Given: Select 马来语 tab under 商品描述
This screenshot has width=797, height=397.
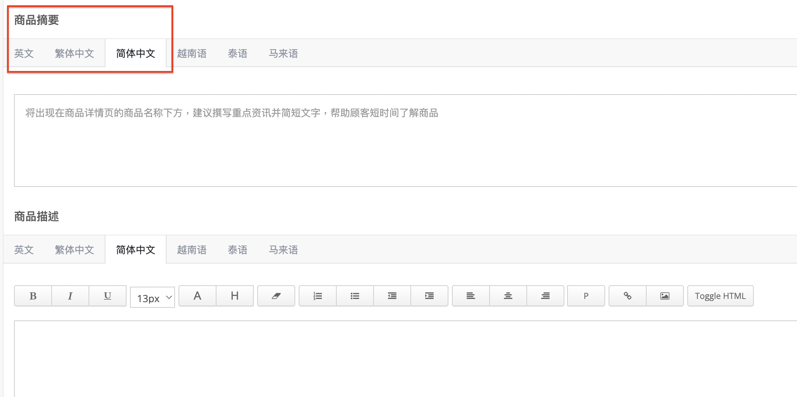Looking at the screenshot, I should [x=283, y=250].
